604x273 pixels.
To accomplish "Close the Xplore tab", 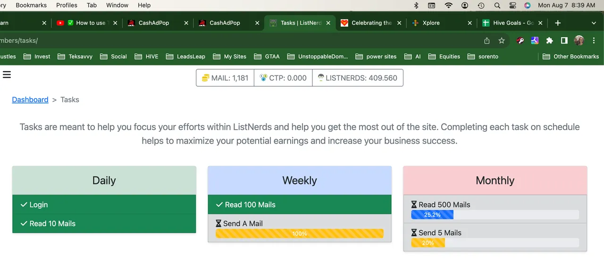I will coord(470,23).
